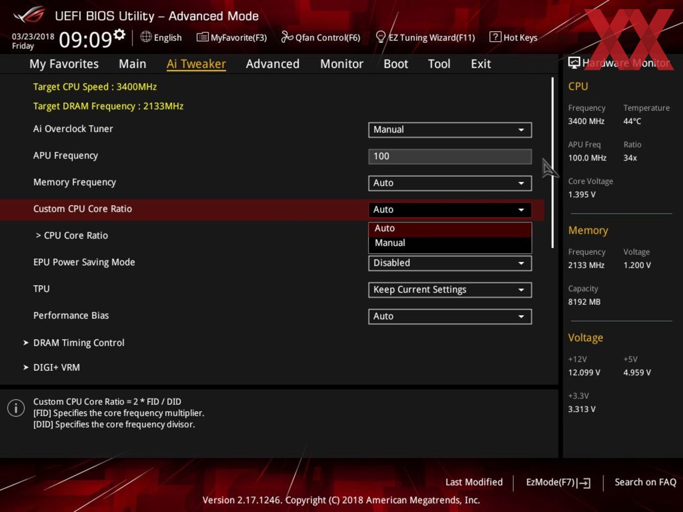Switch to the Boot tab
Viewport: 683px width, 512px height.
pyautogui.click(x=396, y=64)
